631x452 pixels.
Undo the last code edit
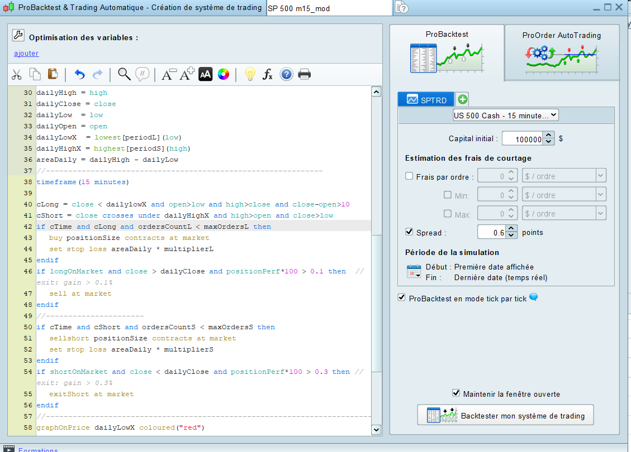79,74
